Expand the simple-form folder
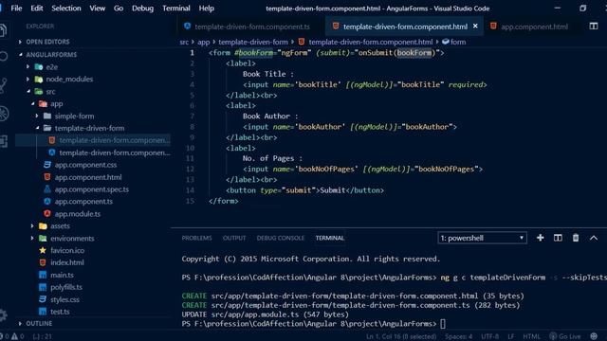Image resolution: width=607 pixels, height=341 pixels. point(37,116)
